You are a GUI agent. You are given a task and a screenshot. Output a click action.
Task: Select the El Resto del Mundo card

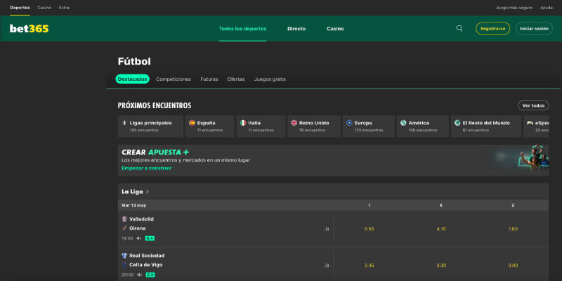[x=486, y=126]
